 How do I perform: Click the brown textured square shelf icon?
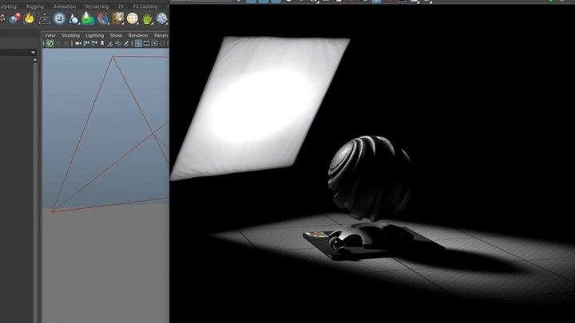(117, 18)
